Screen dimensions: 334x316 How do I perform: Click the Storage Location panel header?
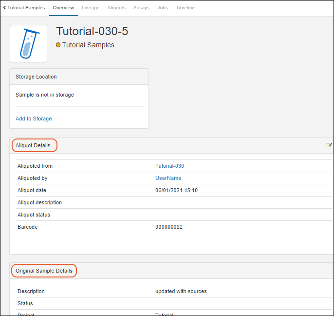pos(36,77)
